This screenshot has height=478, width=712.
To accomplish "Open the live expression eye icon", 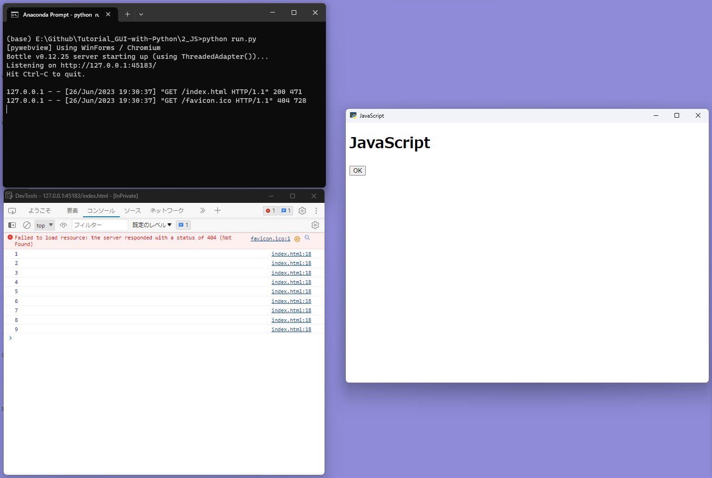I will click(63, 225).
